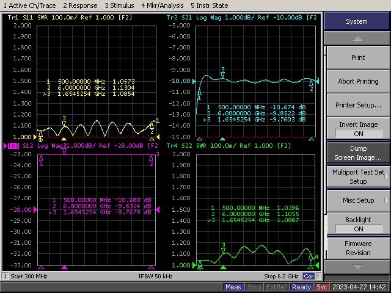Click Tr4 marker 2 readout 1.1055
391x293 pixels.
(x=288, y=214)
